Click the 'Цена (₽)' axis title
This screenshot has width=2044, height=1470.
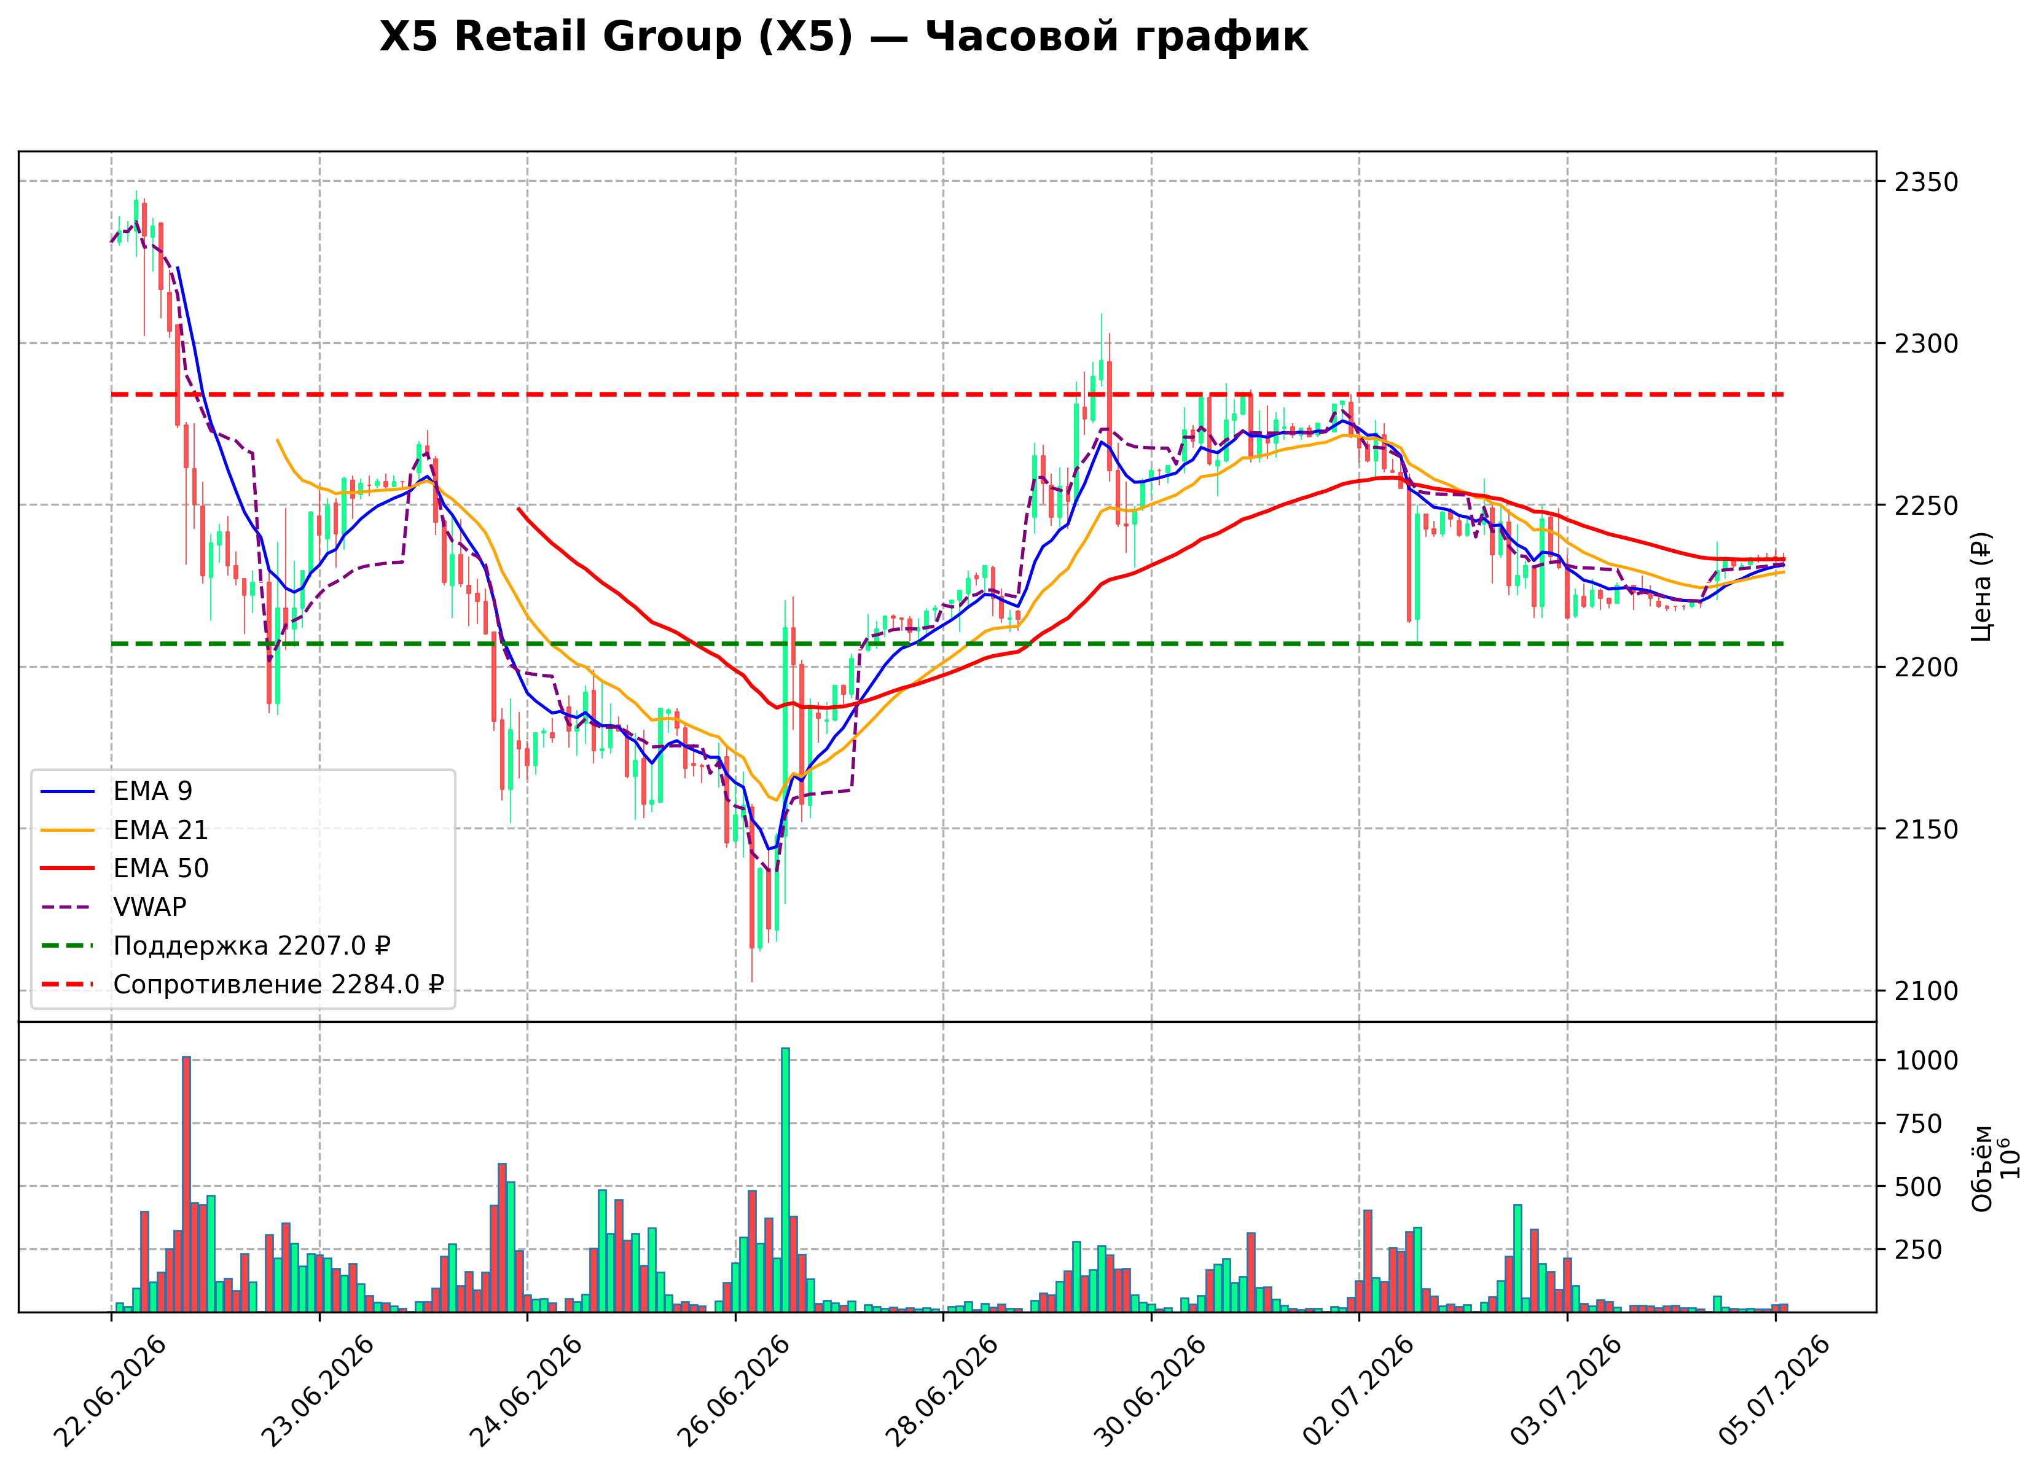click(x=1982, y=587)
